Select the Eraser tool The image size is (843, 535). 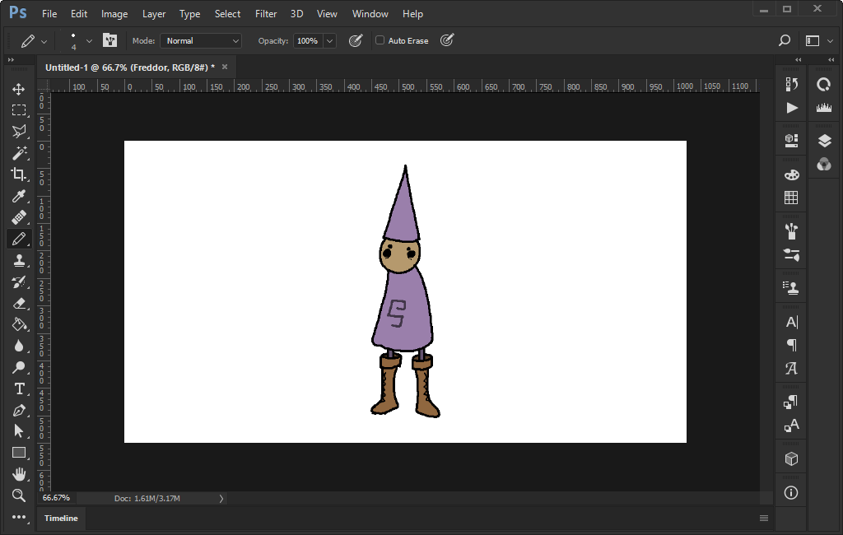click(18, 303)
